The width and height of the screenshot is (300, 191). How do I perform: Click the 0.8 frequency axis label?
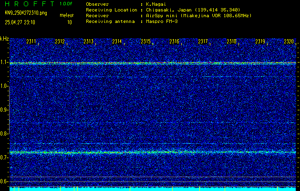click(4, 134)
